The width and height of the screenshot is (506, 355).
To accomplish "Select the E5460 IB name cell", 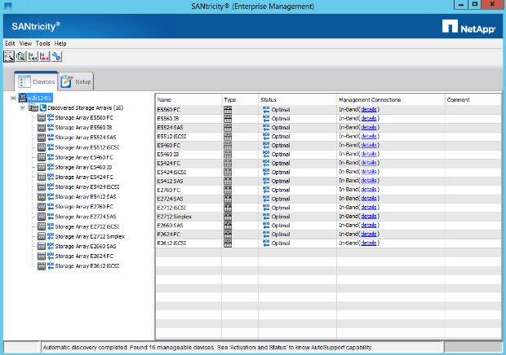I will pos(189,155).
